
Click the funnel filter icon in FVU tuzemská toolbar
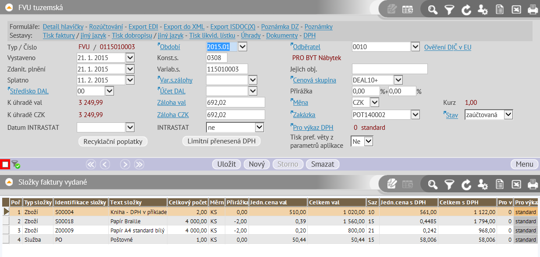click(449, 9)
